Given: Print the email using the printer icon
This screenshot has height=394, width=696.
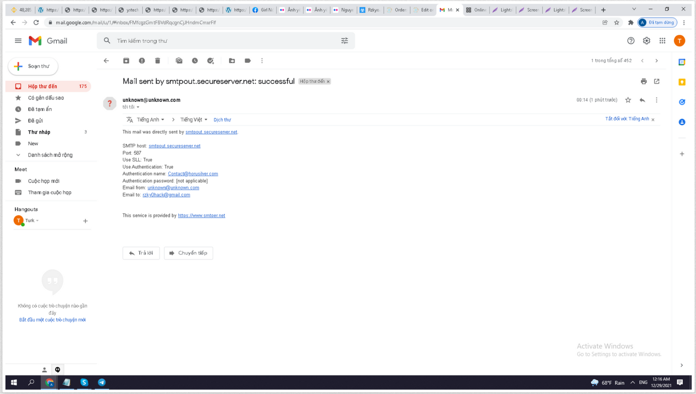Looking at the screenshot, I should pyautogui.click(x=644, y=82).
